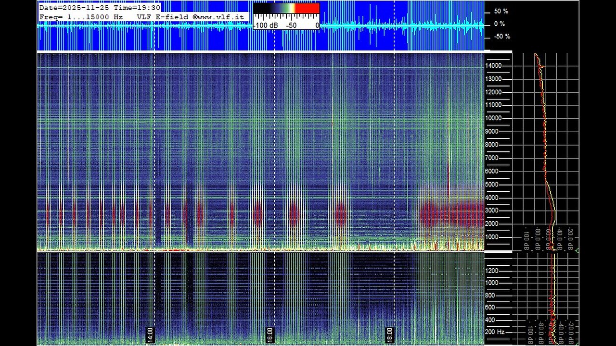Screen dimensions: 616x346
Task: Click the red end of the color scale
Action: (x=307, y=8)
